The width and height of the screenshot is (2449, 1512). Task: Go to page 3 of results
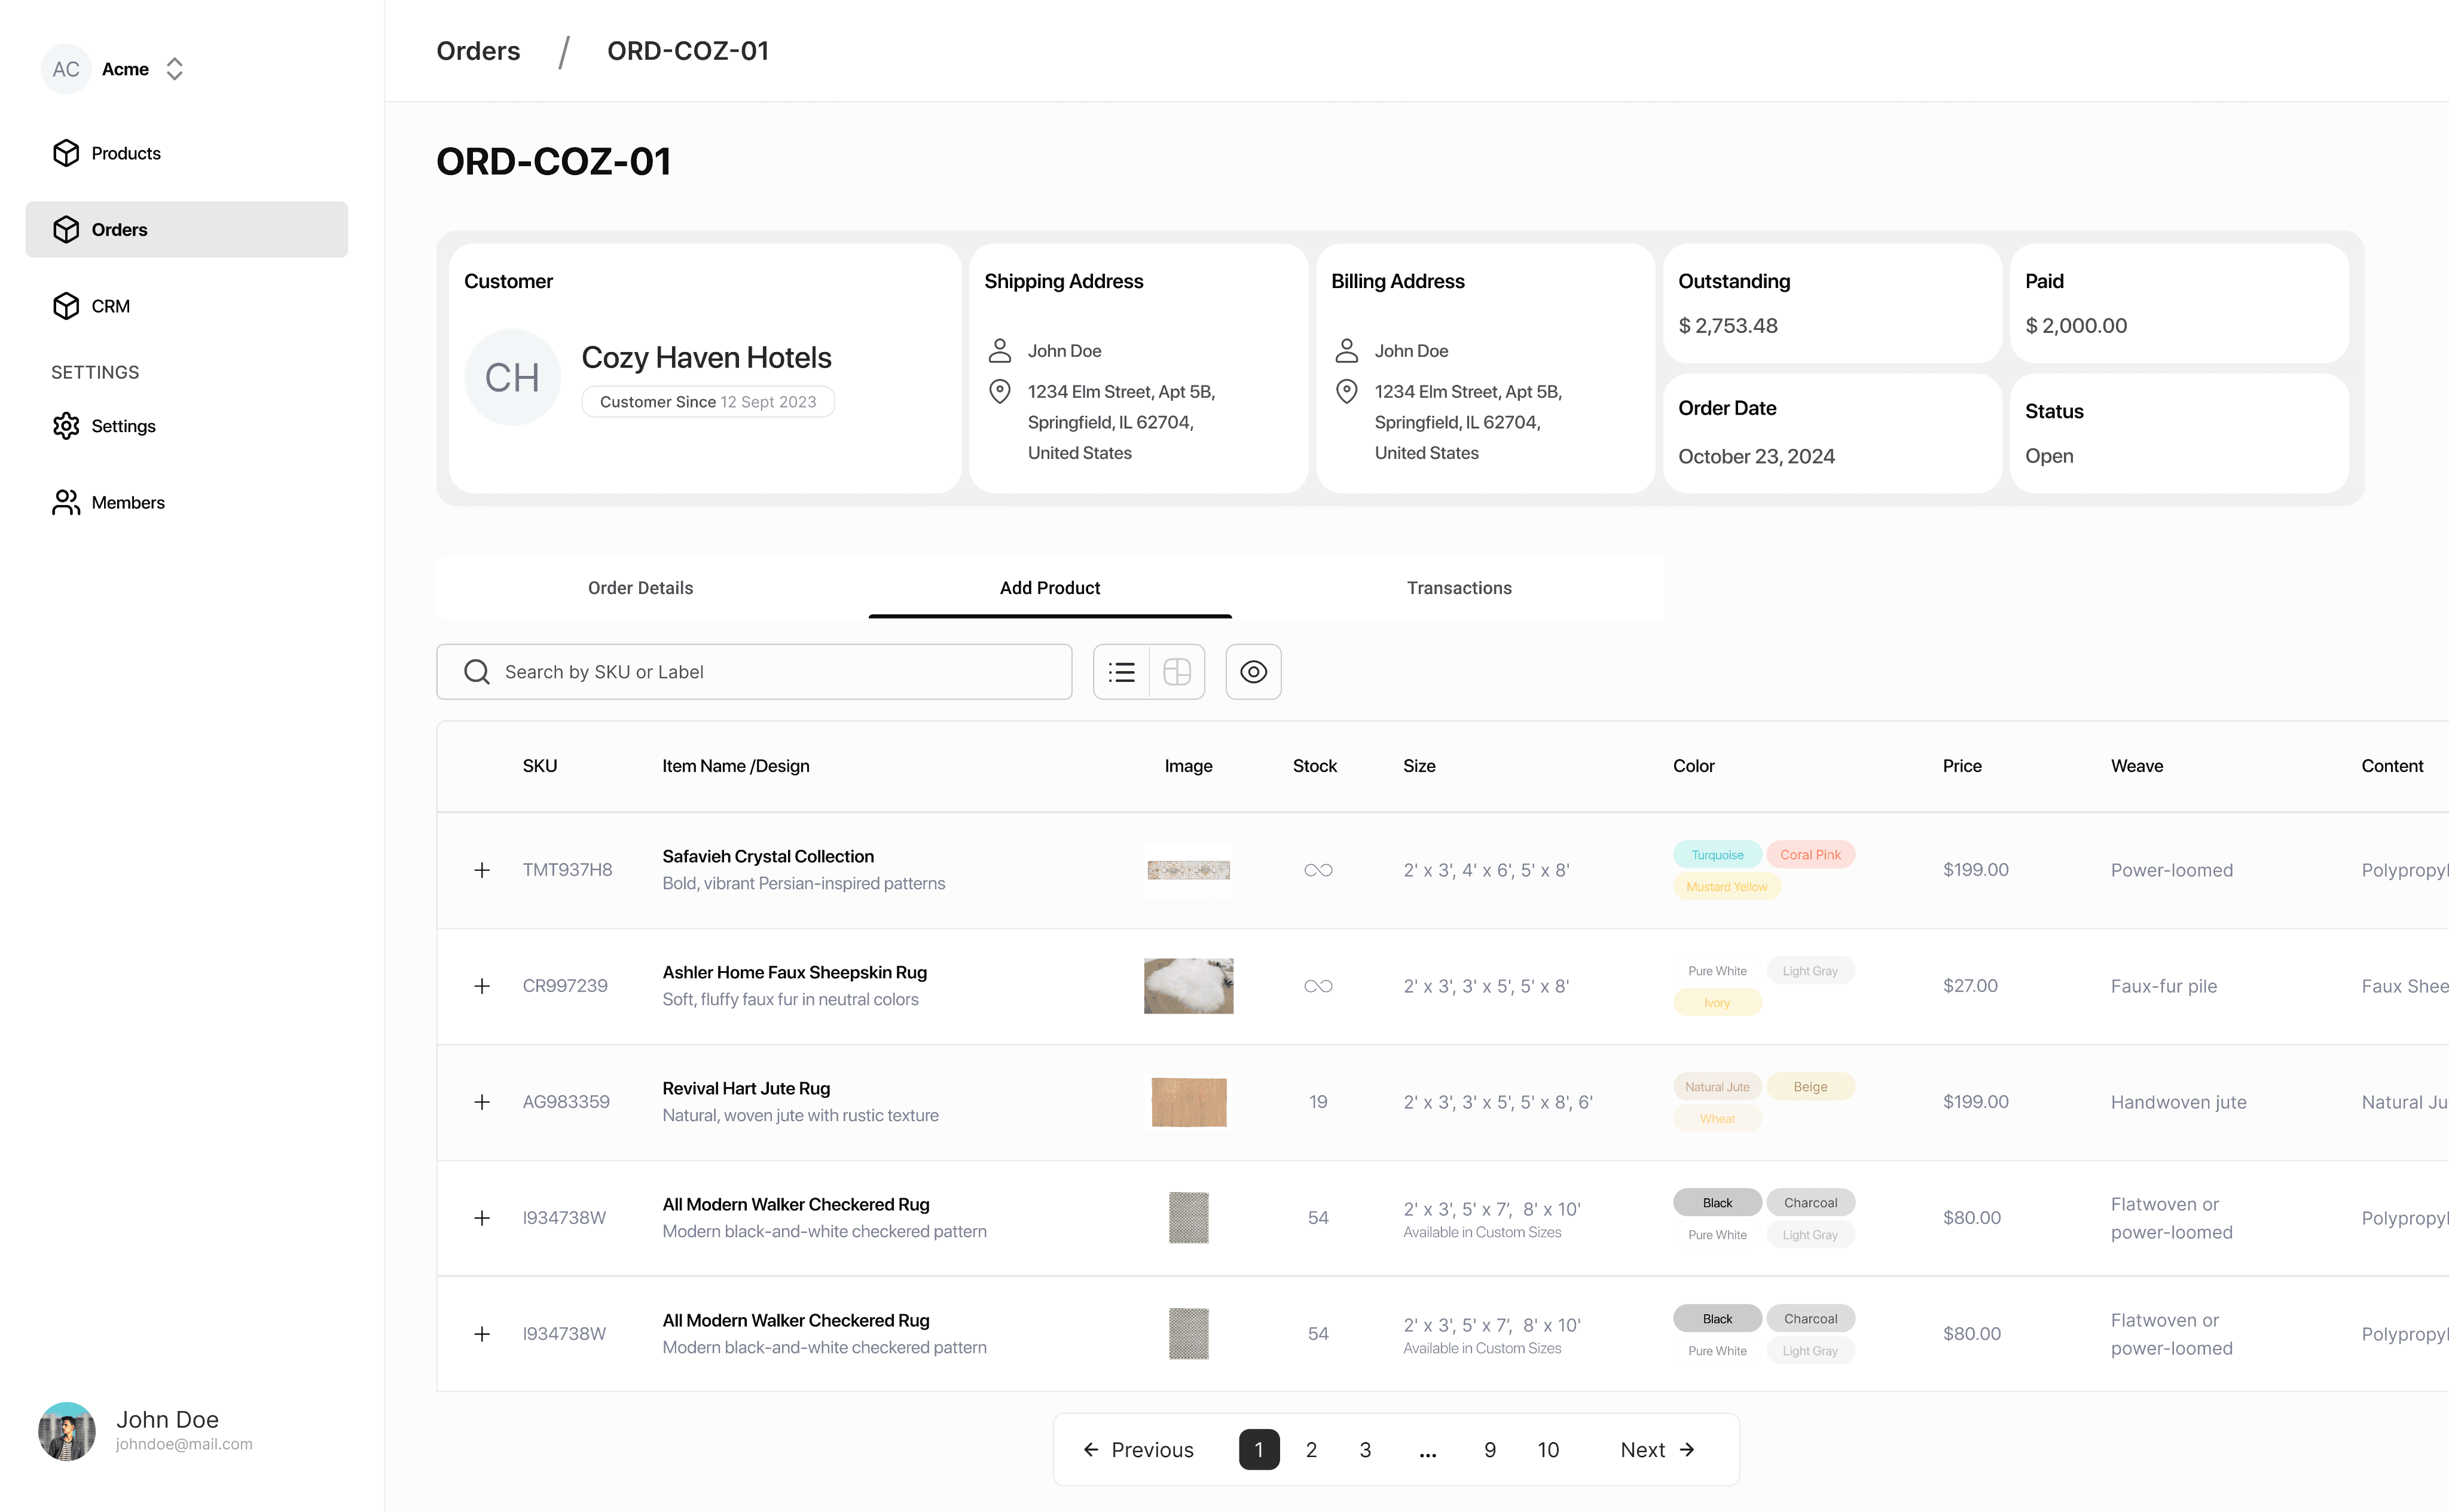click(1364, 1449)
